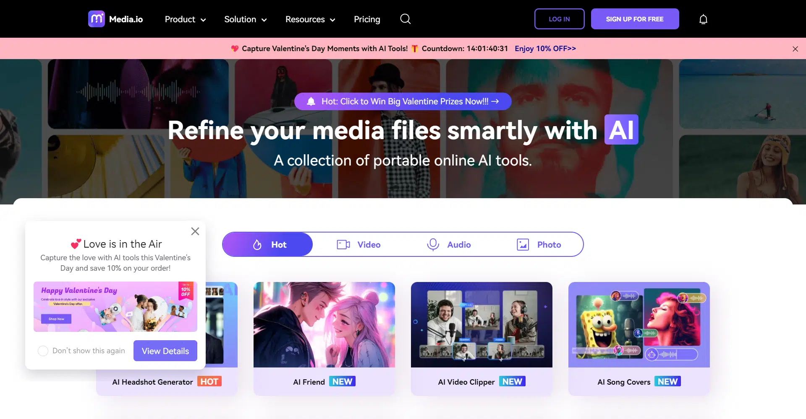Switch to the Audio tab

(x=449, y=245)
